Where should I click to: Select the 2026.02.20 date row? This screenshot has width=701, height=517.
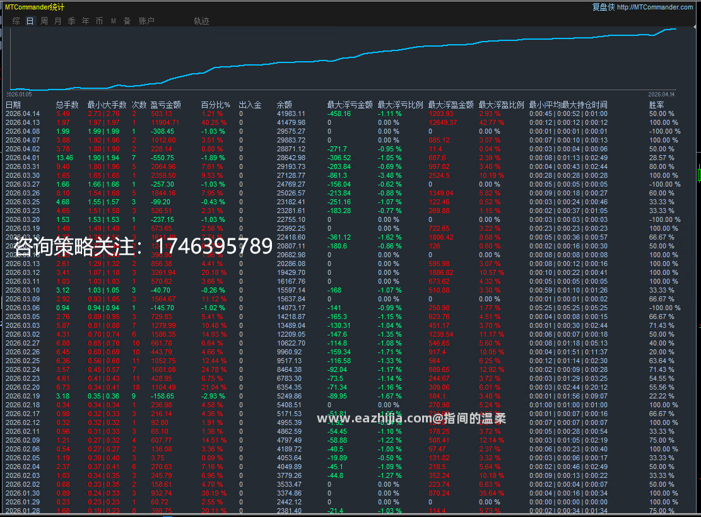pos(343,387)
